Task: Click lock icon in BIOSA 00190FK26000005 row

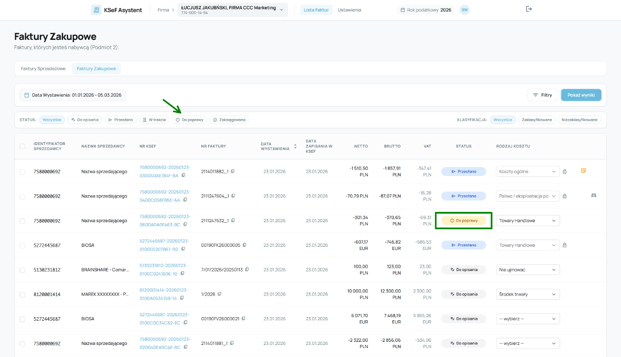Action: coord(565,245)
